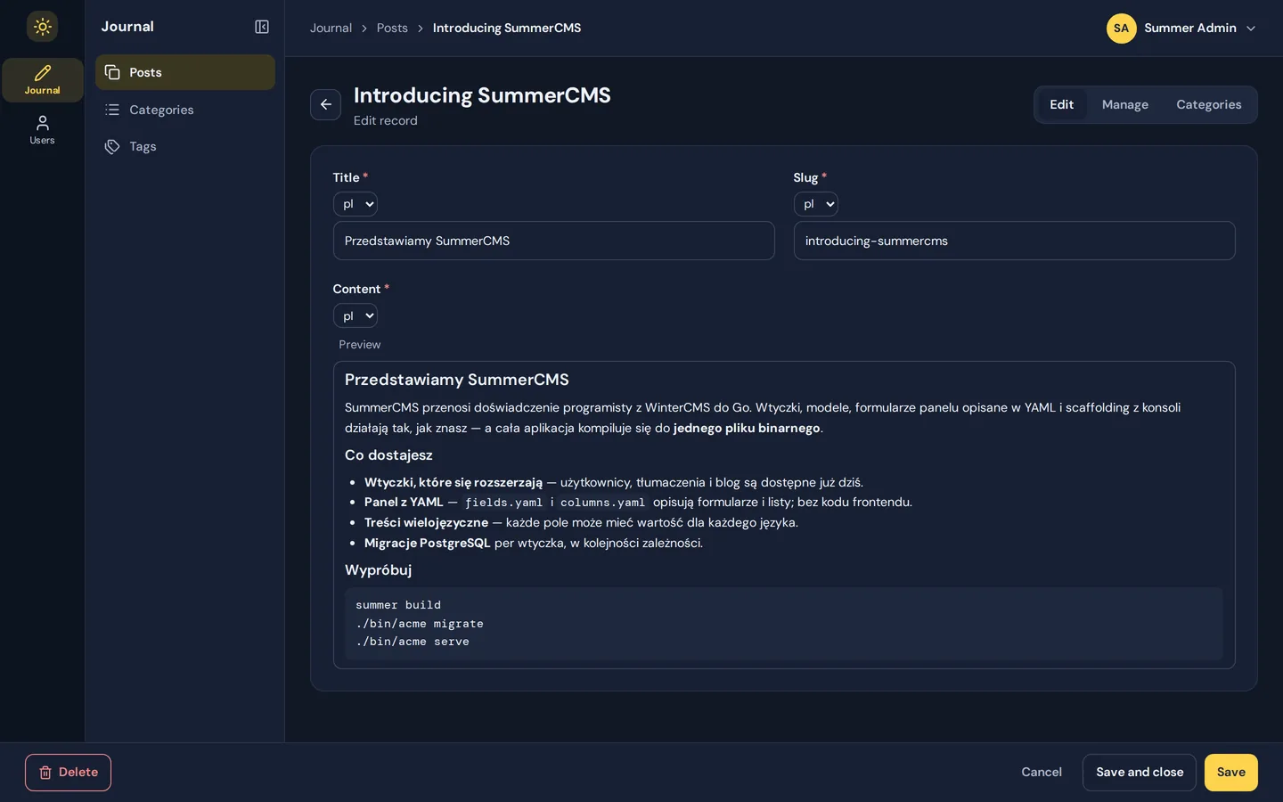Click the 'Wypróbuj' heading
The image size is (1283, 802).
[378, 570]
